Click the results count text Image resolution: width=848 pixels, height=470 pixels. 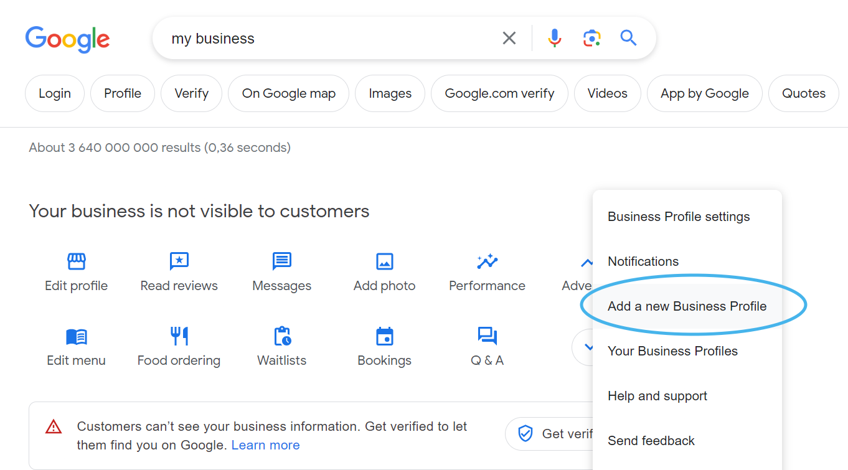tap(159, 148)
